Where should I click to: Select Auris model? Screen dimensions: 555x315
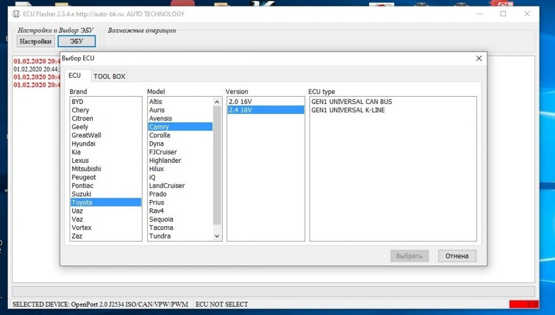point(180,110)
